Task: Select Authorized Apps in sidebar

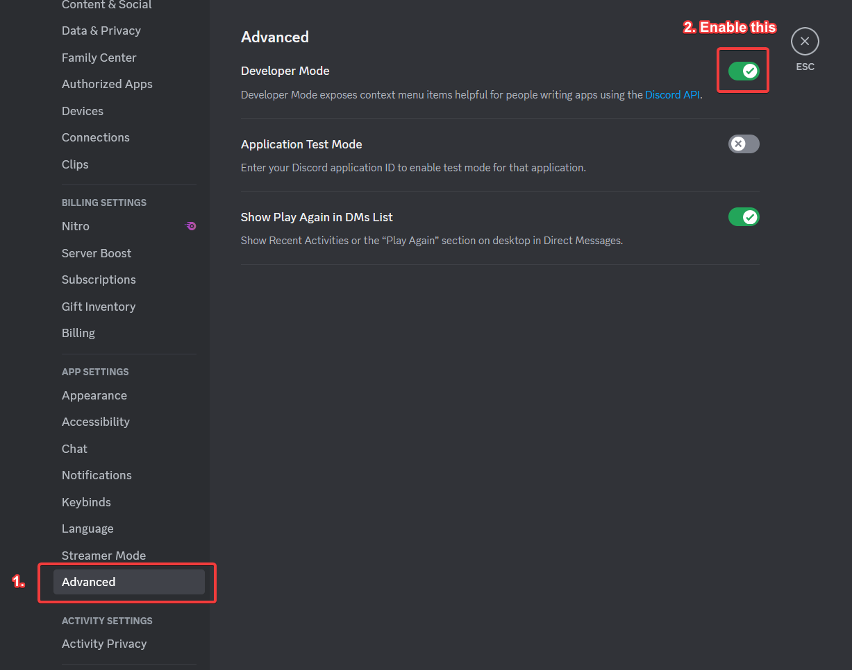Action: 107,84
